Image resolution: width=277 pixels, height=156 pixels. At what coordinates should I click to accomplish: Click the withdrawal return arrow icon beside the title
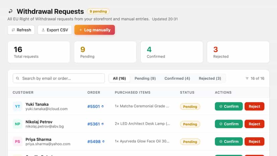pos(10,11)
